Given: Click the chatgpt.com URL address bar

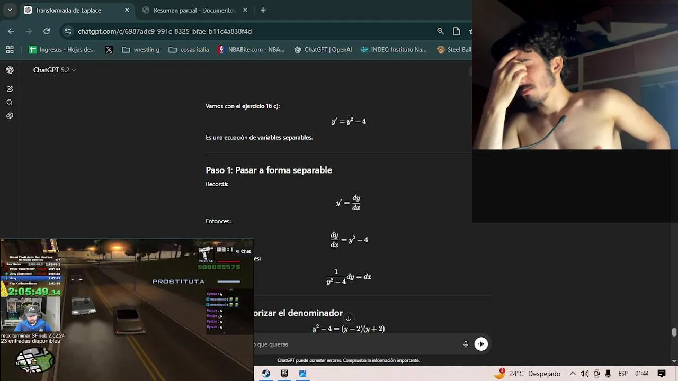Looking at the screenshot, I should tap(165, 31).
